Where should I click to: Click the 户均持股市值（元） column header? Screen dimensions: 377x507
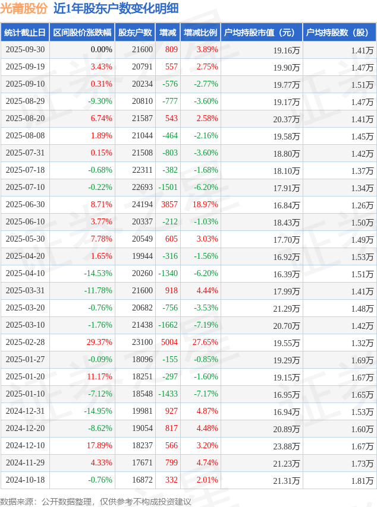pos(262,33)
